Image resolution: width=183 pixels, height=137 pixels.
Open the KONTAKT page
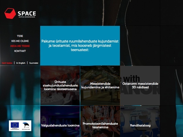(20, 51)
